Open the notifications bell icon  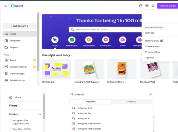point(153,6)
